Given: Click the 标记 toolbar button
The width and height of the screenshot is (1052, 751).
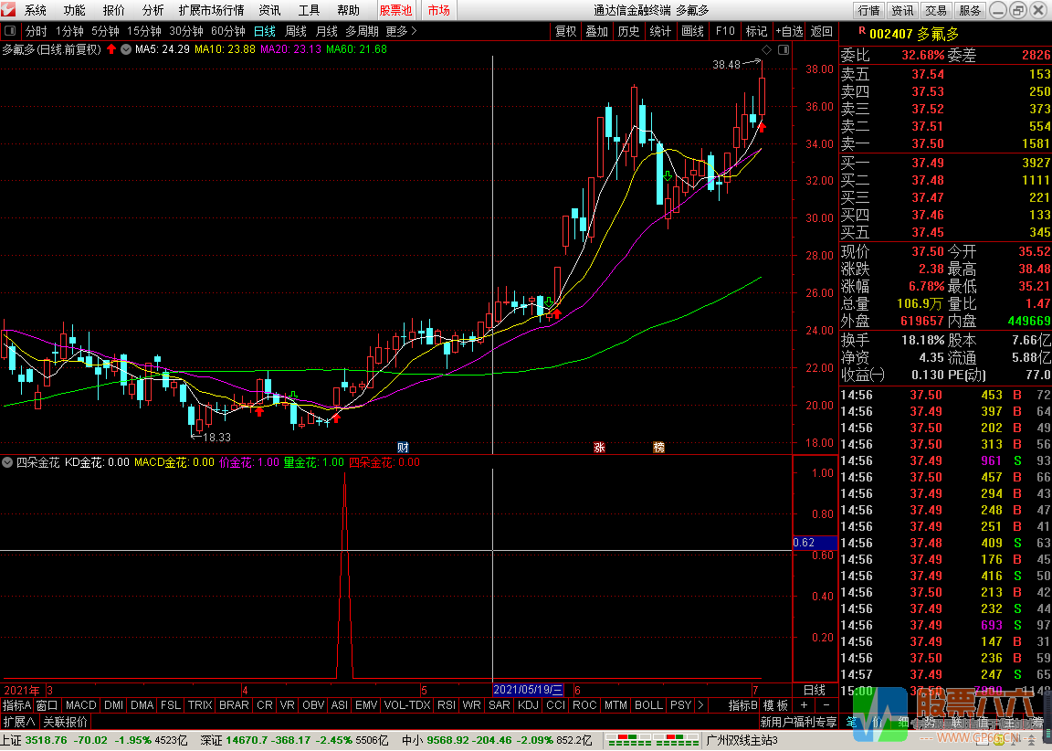Looking at the screenshot, I should coord(756,32).
